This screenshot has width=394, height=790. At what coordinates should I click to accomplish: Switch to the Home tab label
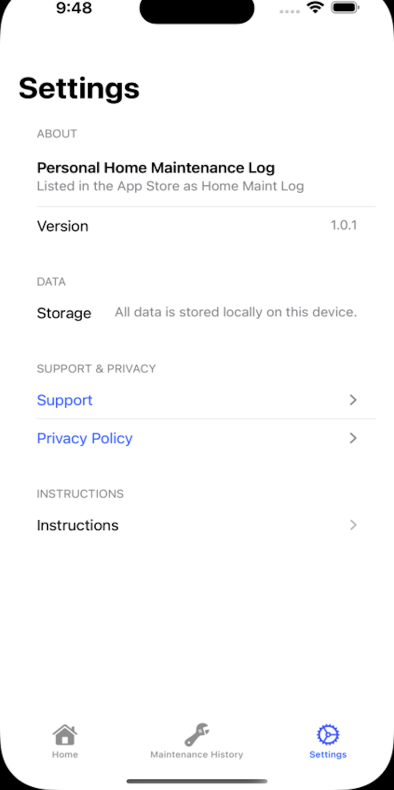65,754
